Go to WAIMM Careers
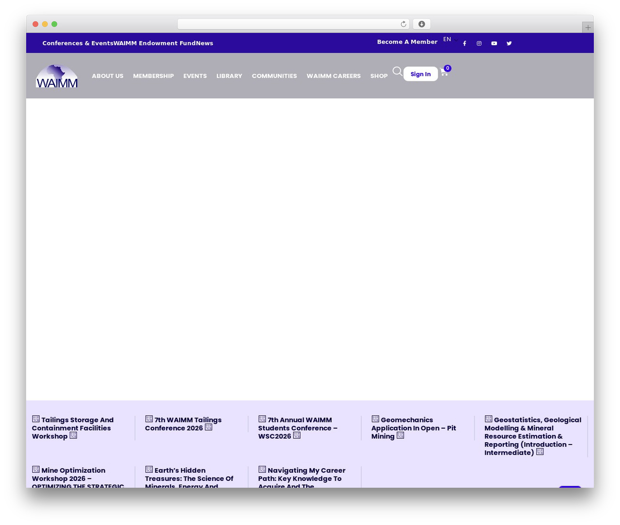 click(333, 76)
